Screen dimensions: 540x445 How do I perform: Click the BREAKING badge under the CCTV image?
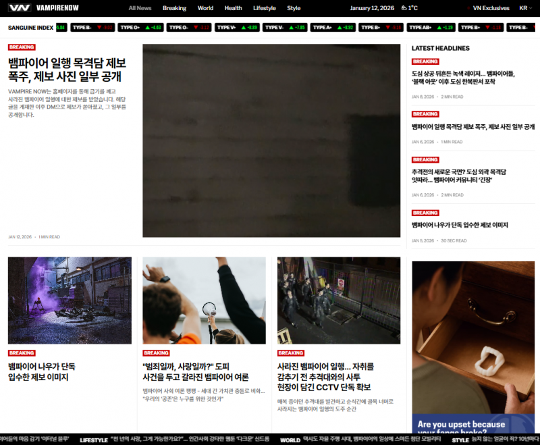(291, 353)
